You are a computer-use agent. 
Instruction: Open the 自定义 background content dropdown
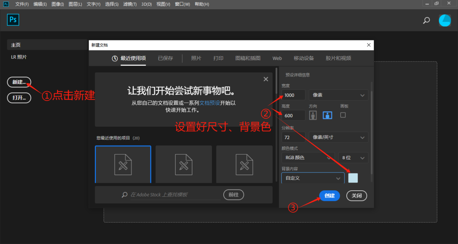tap(313, 178)
